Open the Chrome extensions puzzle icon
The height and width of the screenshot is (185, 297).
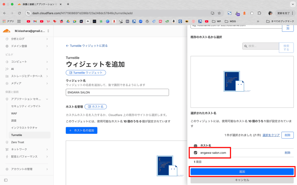[259, 13]
